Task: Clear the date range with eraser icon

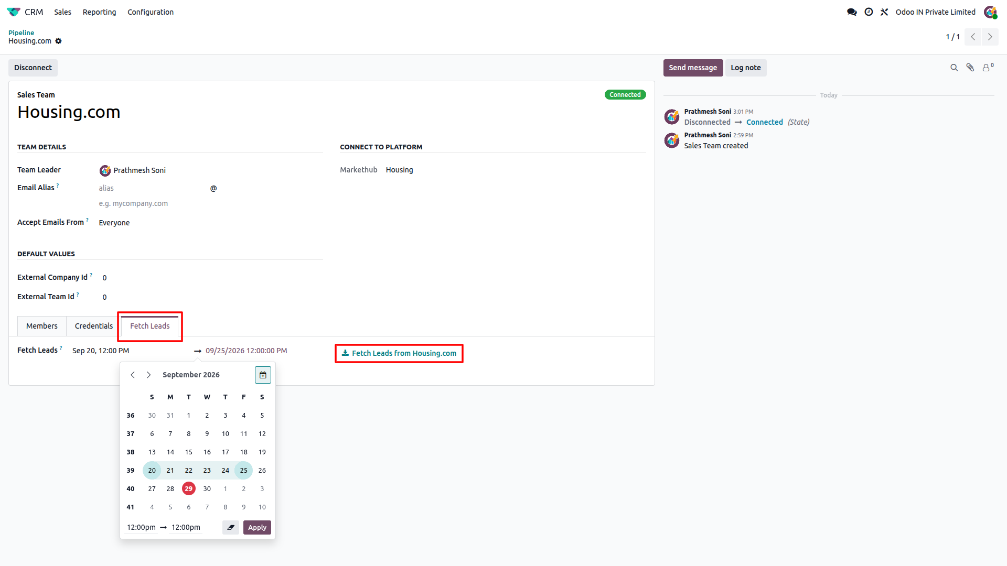Action: [x=231, y=527]
